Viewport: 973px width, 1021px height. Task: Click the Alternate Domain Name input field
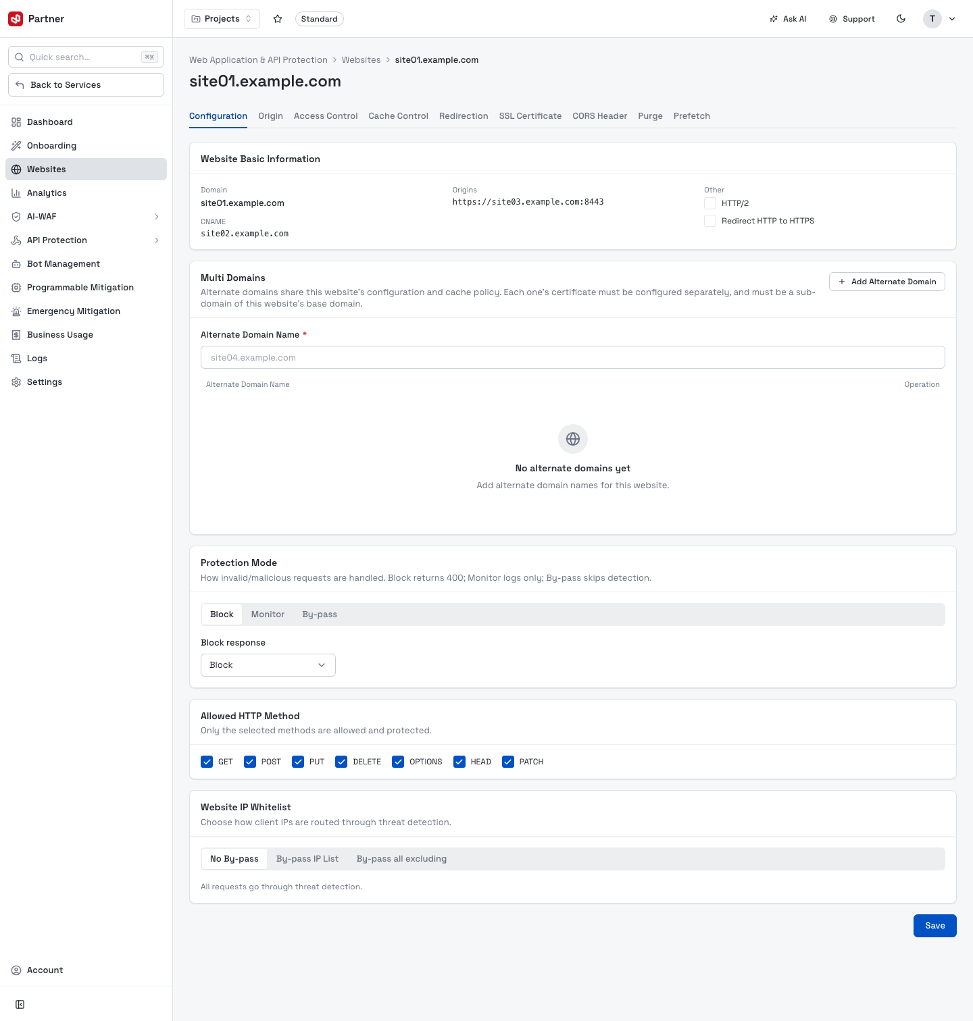(x=573, y=357)
